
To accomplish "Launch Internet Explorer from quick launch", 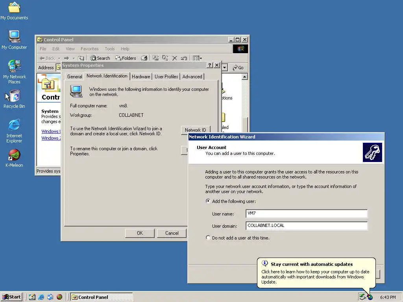I will coord(41,297).
